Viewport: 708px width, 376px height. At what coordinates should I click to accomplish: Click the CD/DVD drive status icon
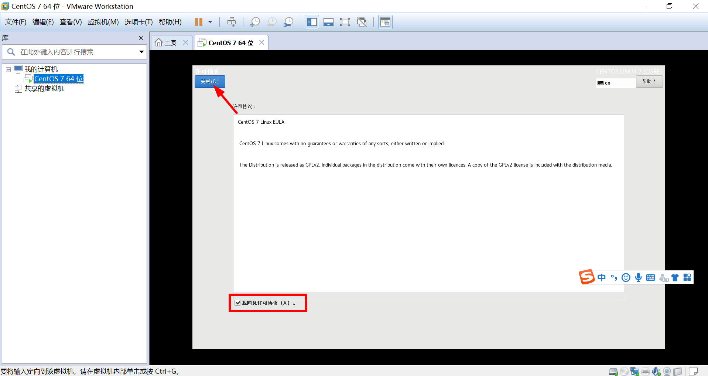(624, 372)
